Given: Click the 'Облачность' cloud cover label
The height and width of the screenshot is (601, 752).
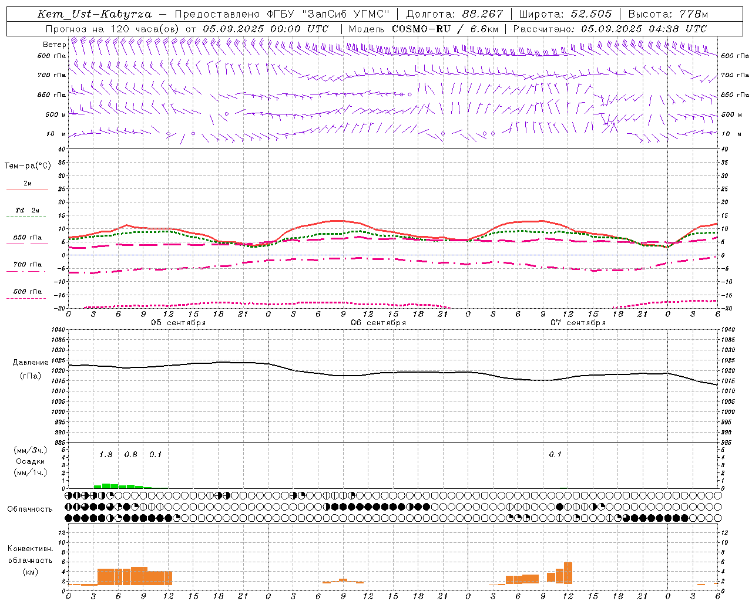Looking at the screenshot, I should [x=30, y=509].
